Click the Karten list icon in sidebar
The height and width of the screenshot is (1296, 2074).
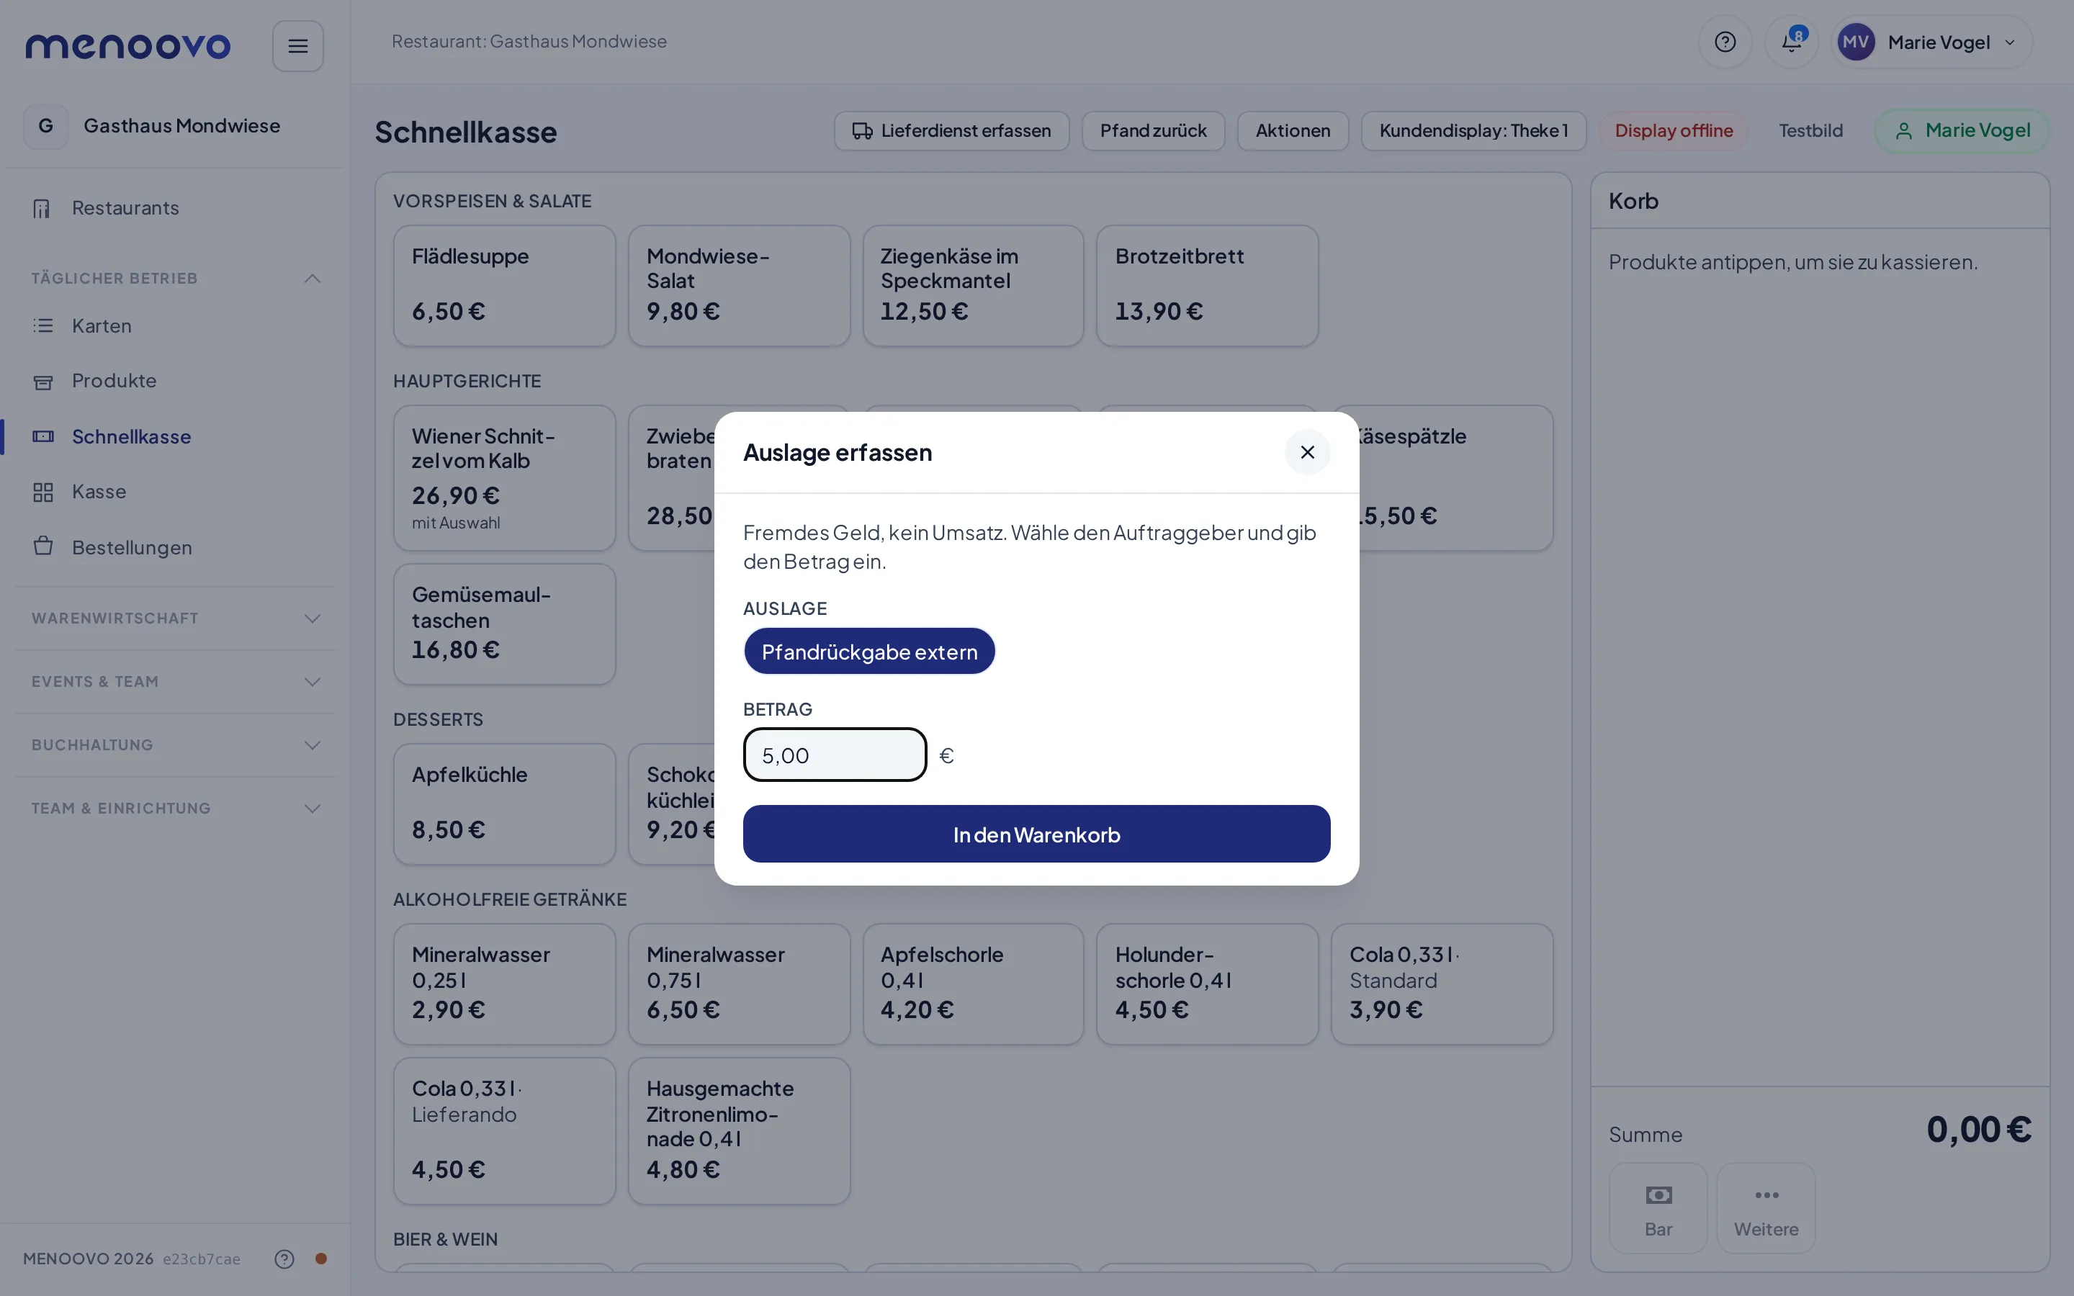pos(43,325)
